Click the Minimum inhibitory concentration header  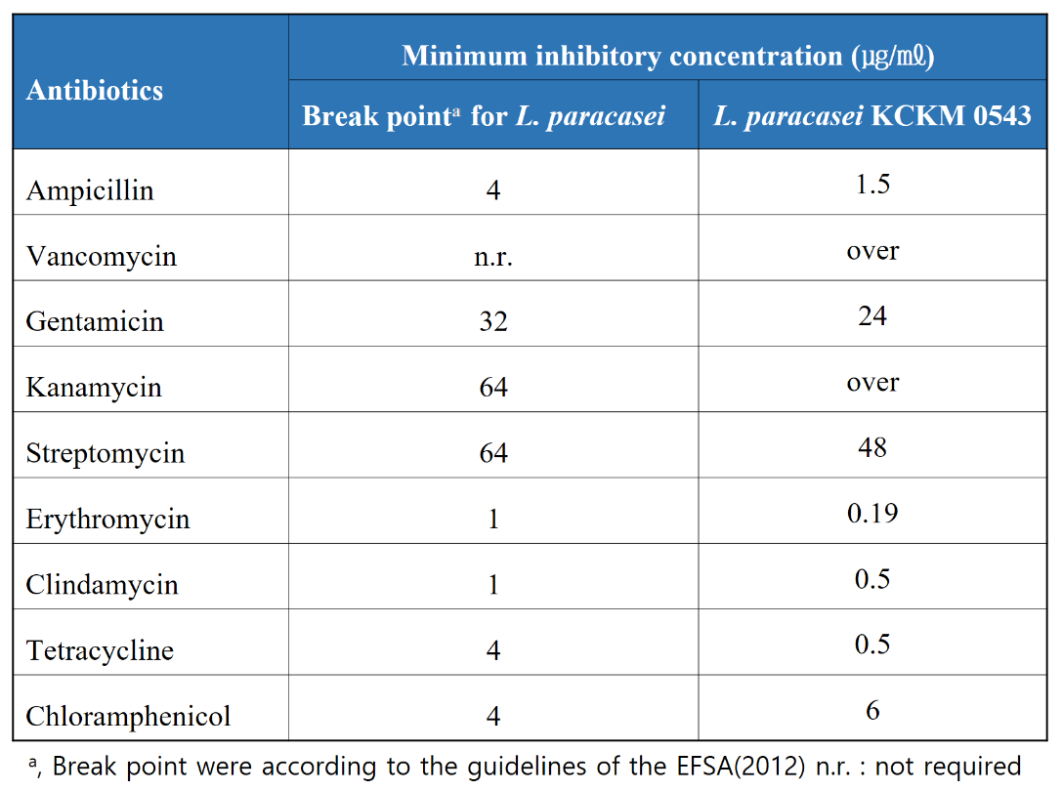tap(668, 56)
